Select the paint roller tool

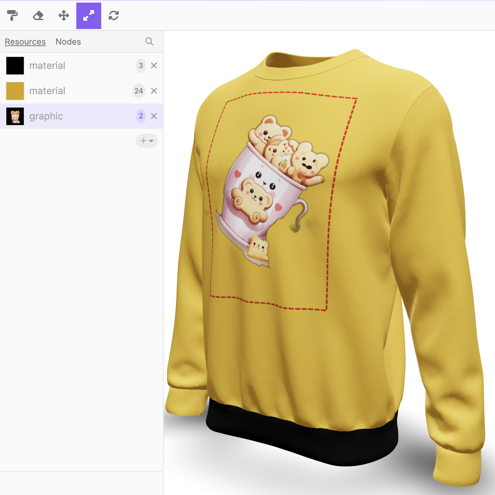(13, 16)
